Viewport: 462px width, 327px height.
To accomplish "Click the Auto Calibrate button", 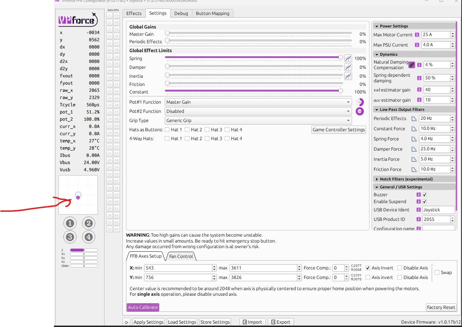I will click(x=143, y=307).
